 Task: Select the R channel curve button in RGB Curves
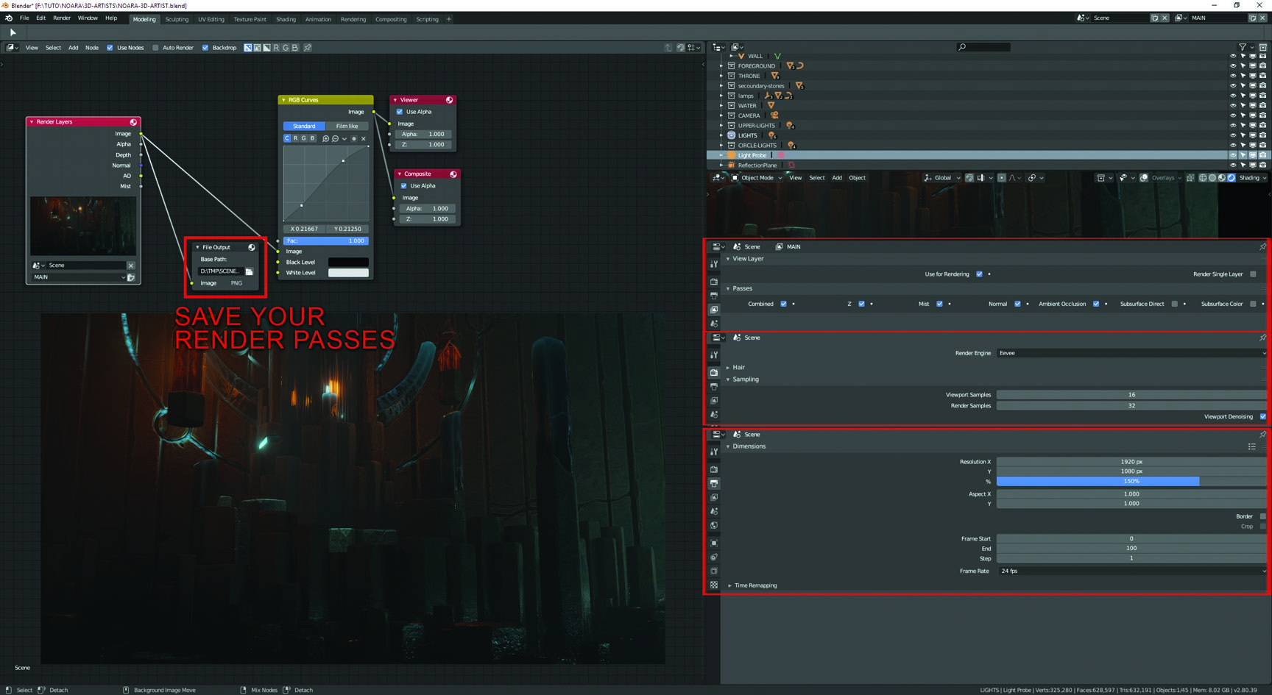295,138
